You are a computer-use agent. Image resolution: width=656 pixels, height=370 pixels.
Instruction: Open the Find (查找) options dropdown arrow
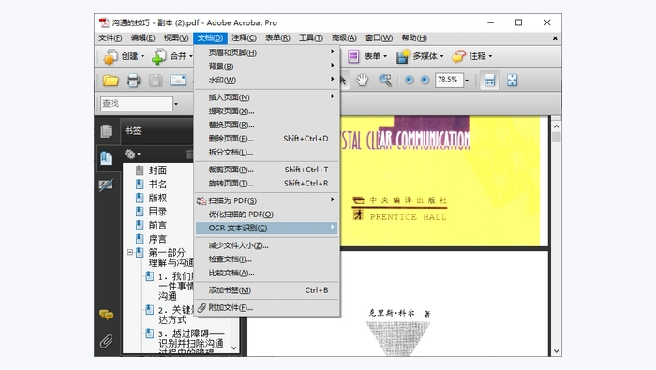point(176,104)
